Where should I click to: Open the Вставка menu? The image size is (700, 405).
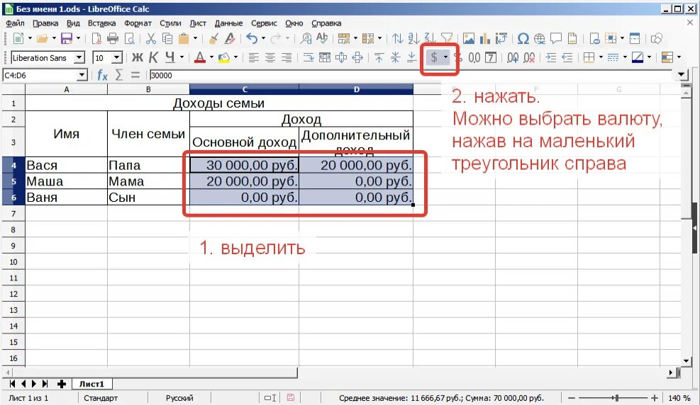tap(102, 23)
